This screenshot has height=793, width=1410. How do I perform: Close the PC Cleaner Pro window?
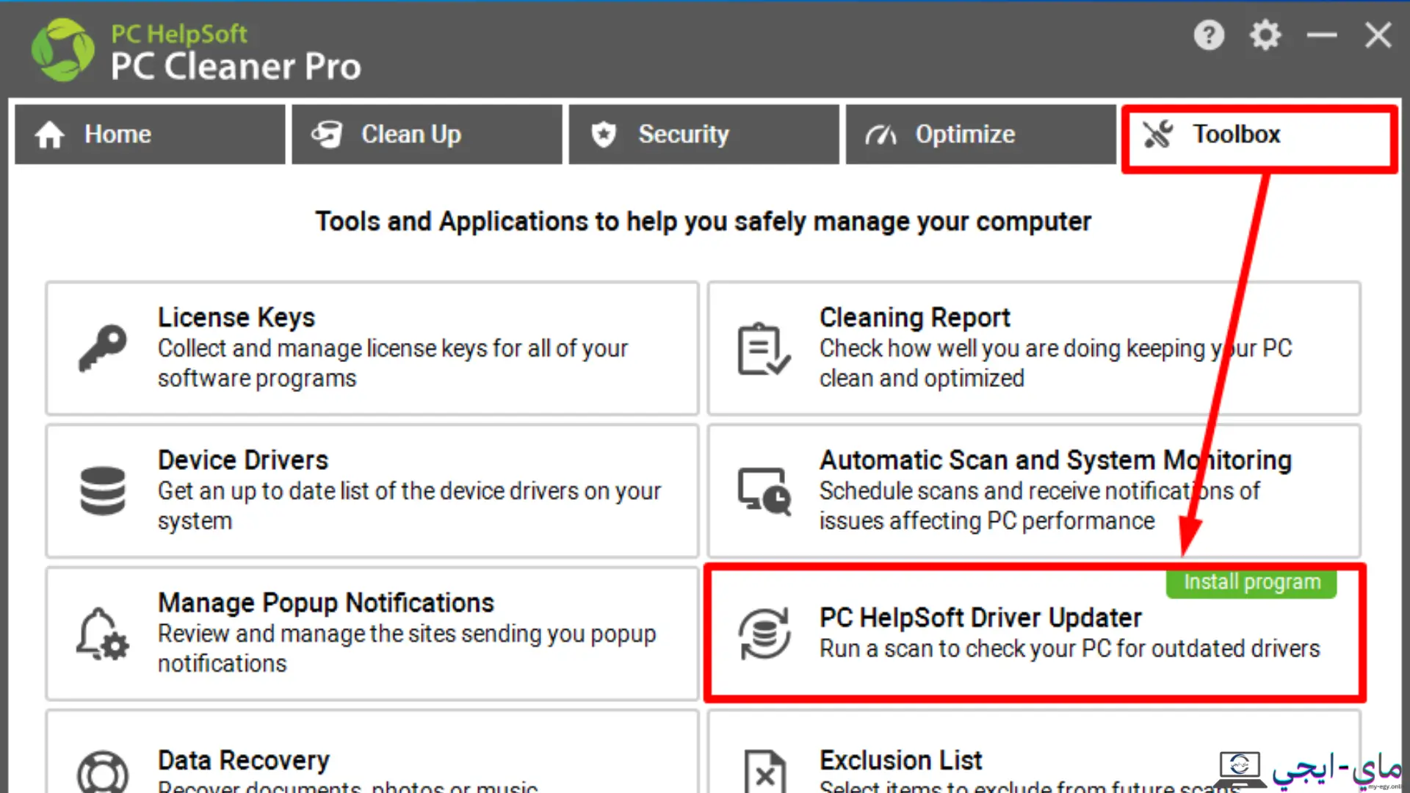point(1378,35)
